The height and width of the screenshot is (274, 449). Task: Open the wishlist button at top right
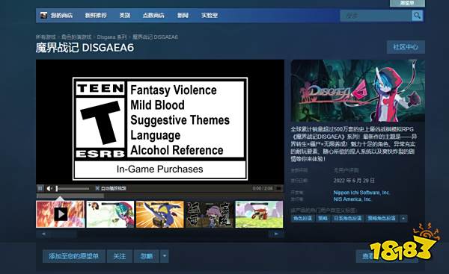coord(407,3)
